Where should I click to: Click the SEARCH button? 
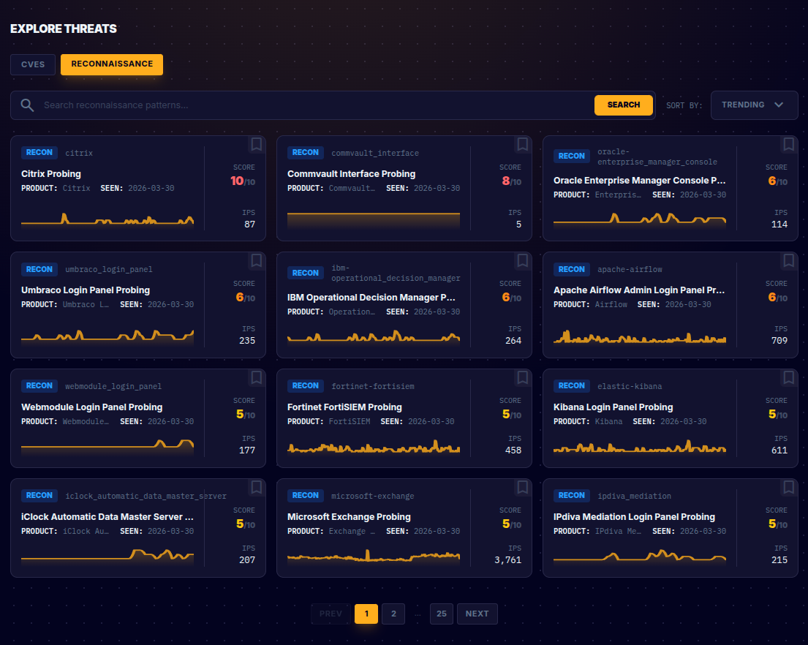[x=623, y=105]
